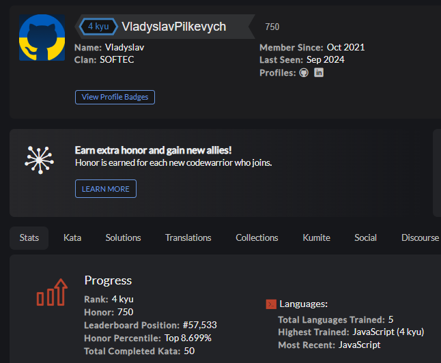The height and width of the screenshot is (363, 441).
Task: Switch to the Kumite tab
Action: click(x=316, y=238)
